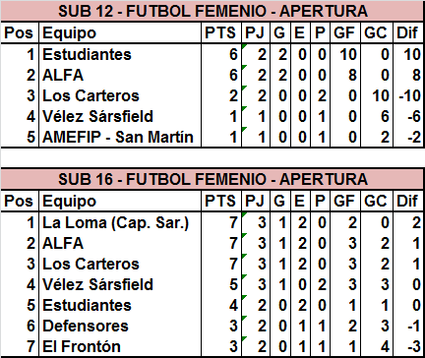This screenshot has width=425, height=358.
Task: Select the El Frontón team cell
Action: tap(120, 346)
